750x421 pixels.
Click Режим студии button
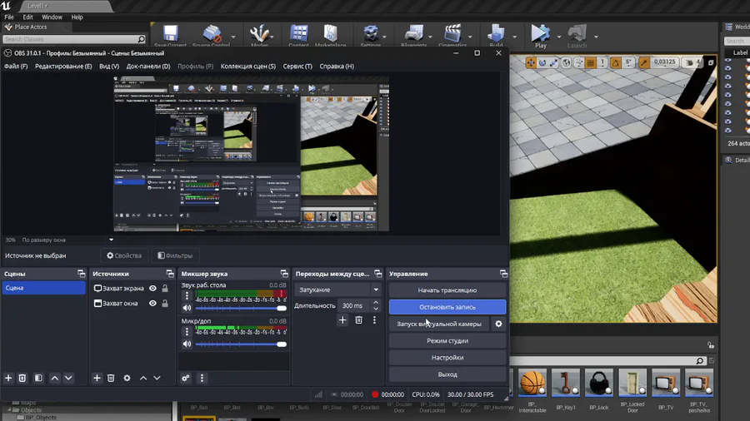tap(447, 341)
